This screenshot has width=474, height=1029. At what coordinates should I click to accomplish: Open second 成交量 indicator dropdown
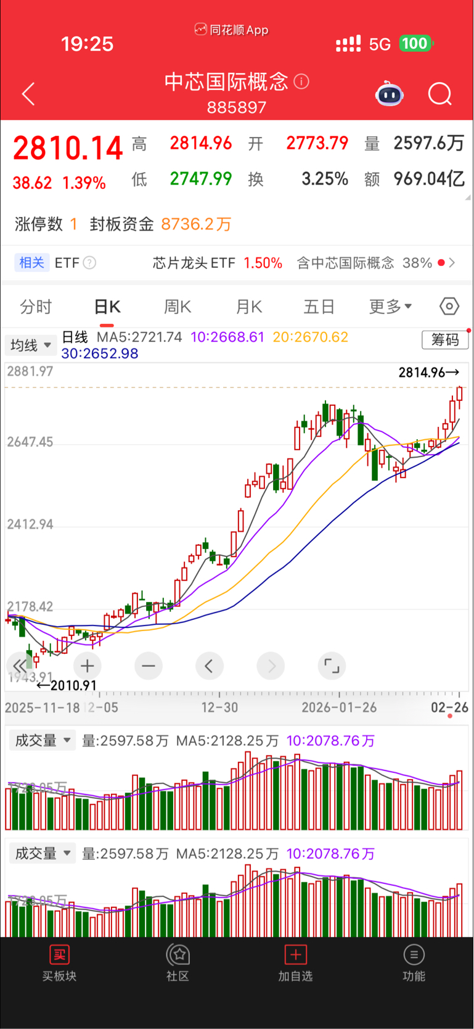[x=42, y=853]
